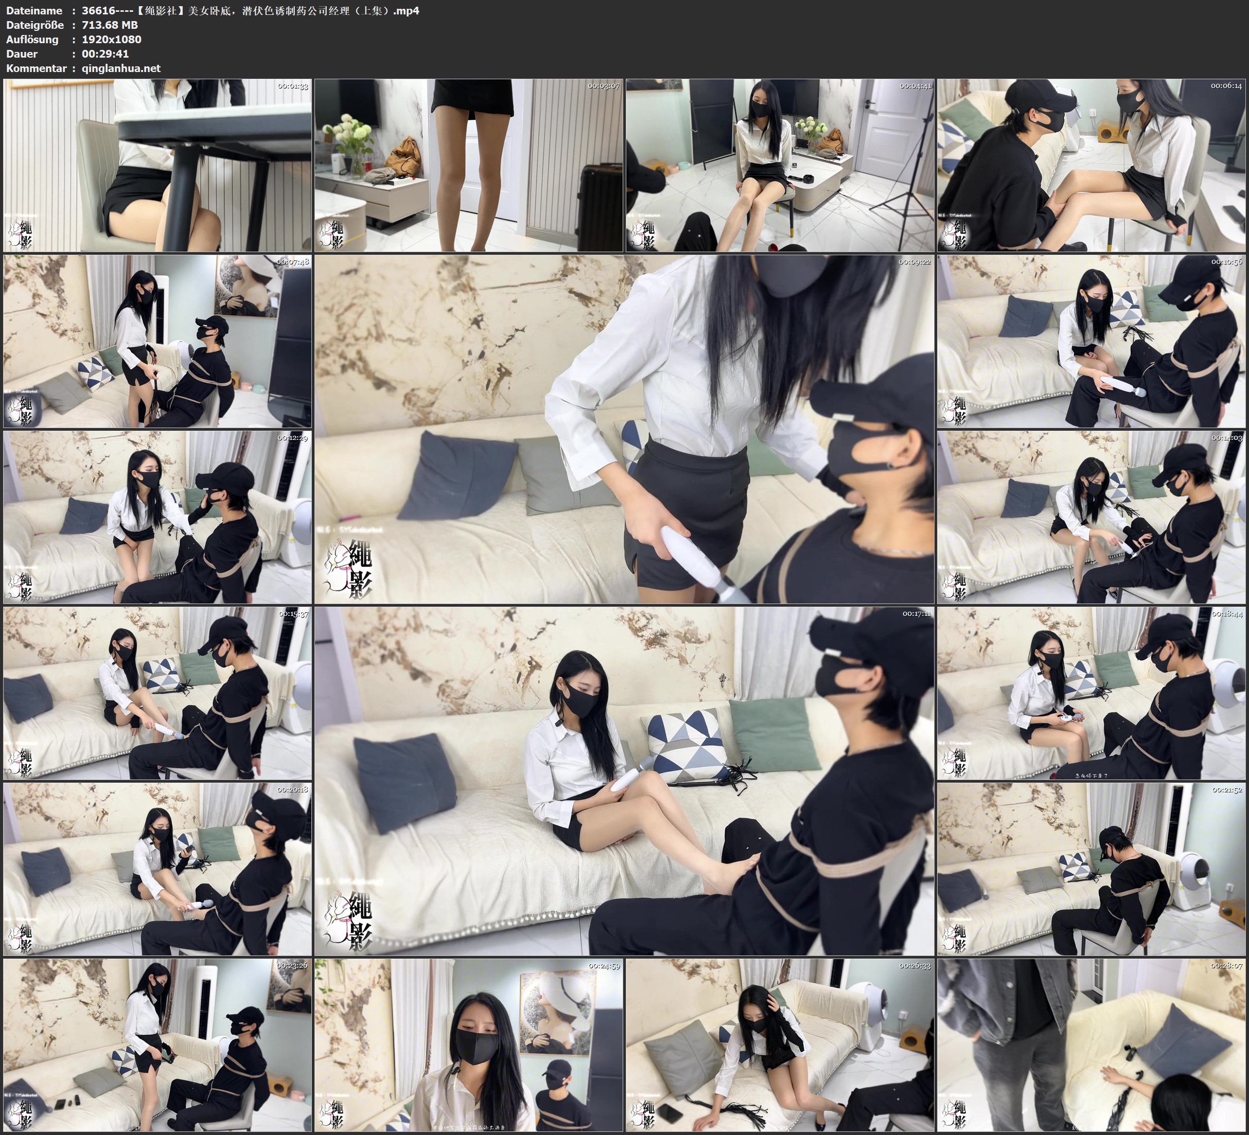This screenshot has height=1135, width=1249.
Task: Select the thumbnail at 00:24:59
Action: tap(468, 1044)
